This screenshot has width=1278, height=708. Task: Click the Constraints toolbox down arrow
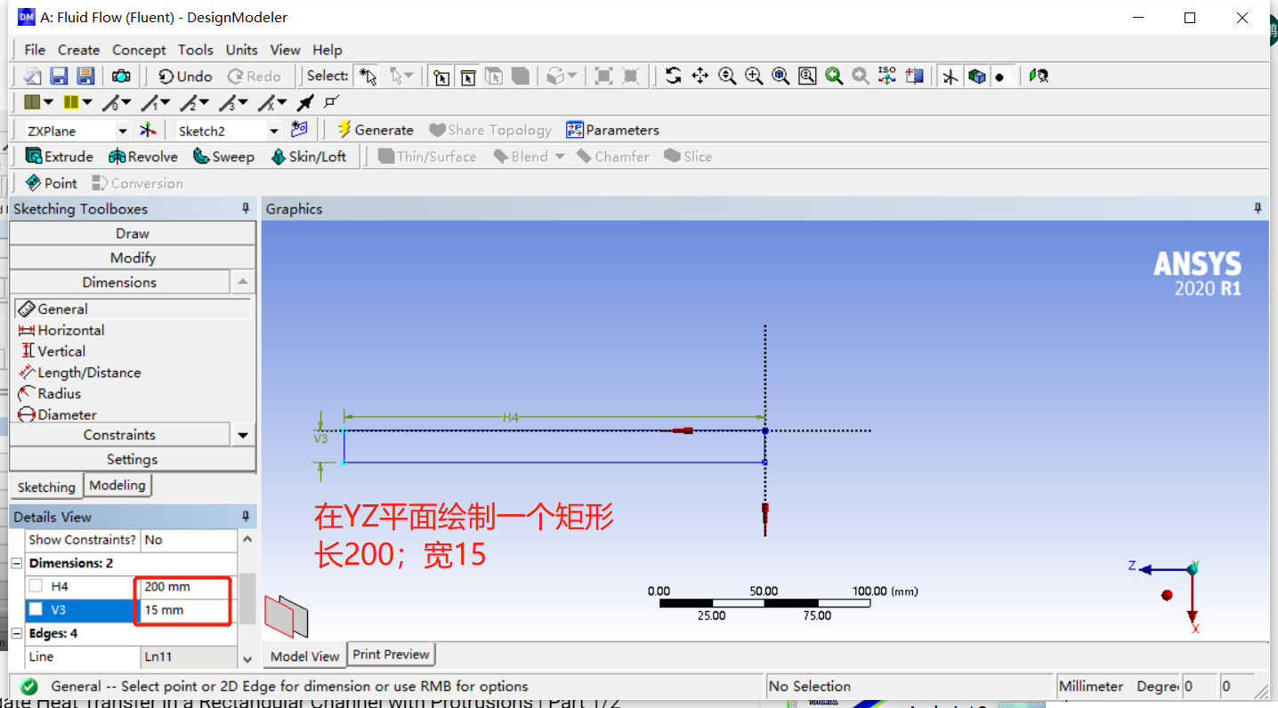pyautogui.click(x=243, y=435)
